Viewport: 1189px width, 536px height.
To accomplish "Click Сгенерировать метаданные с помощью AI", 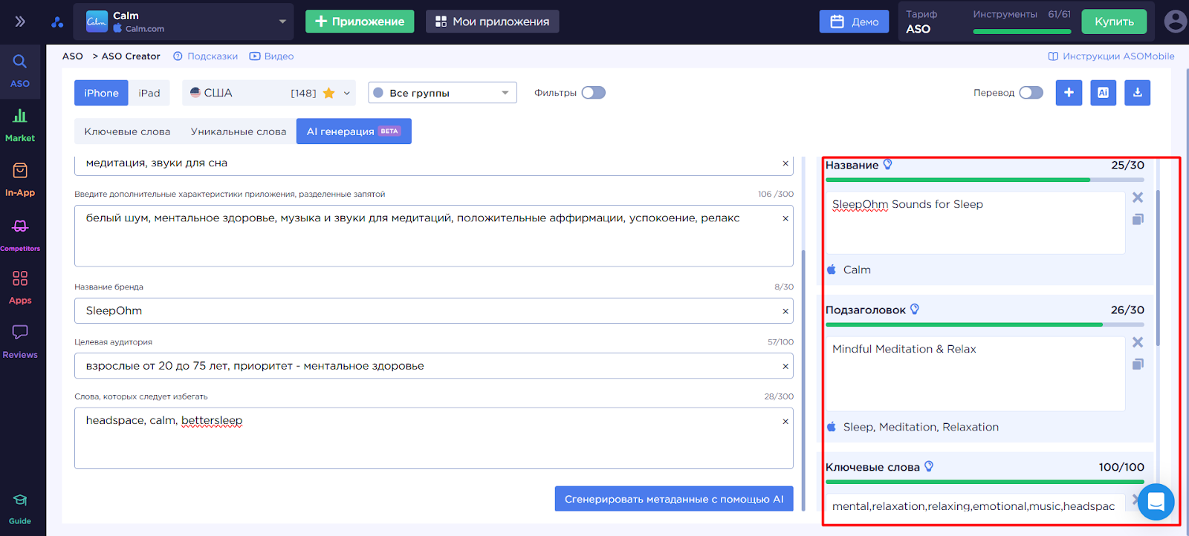I will 674,499.
